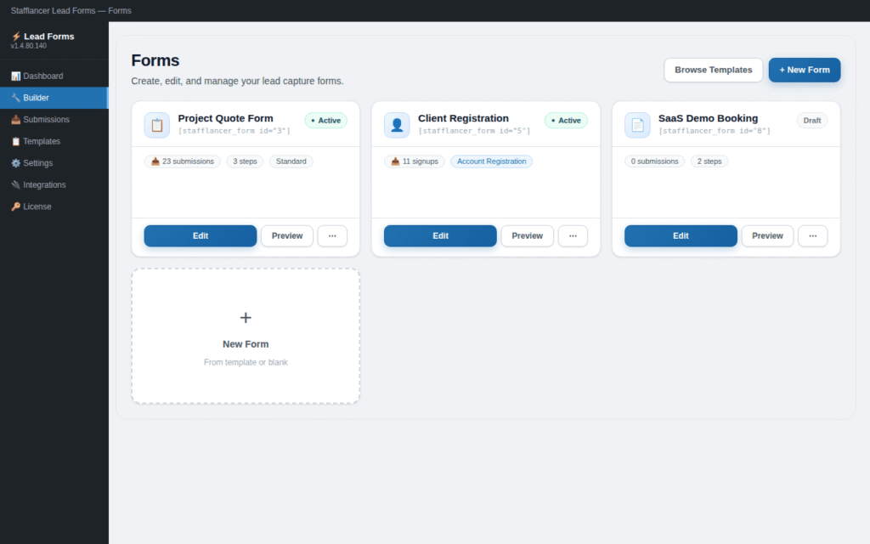Click the Account Registration tag
Viewport: 870px width, 544px height.
coord(492,161)
